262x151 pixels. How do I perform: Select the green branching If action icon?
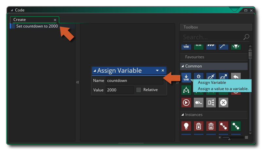[x=186, y=90]
